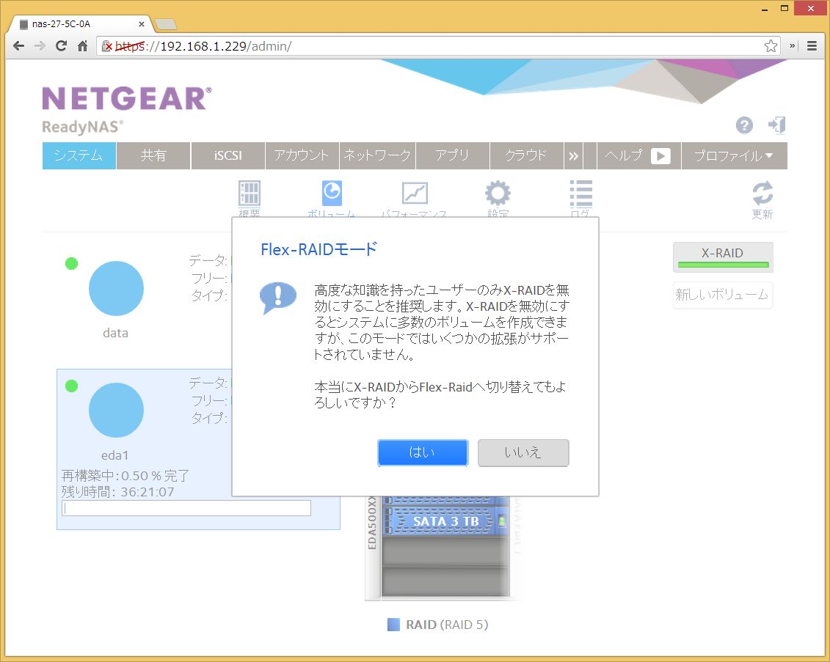Open the Volume (ボリューム) pie icon
Viewport: 830px width, 662px height.
[x=332, y=194]
